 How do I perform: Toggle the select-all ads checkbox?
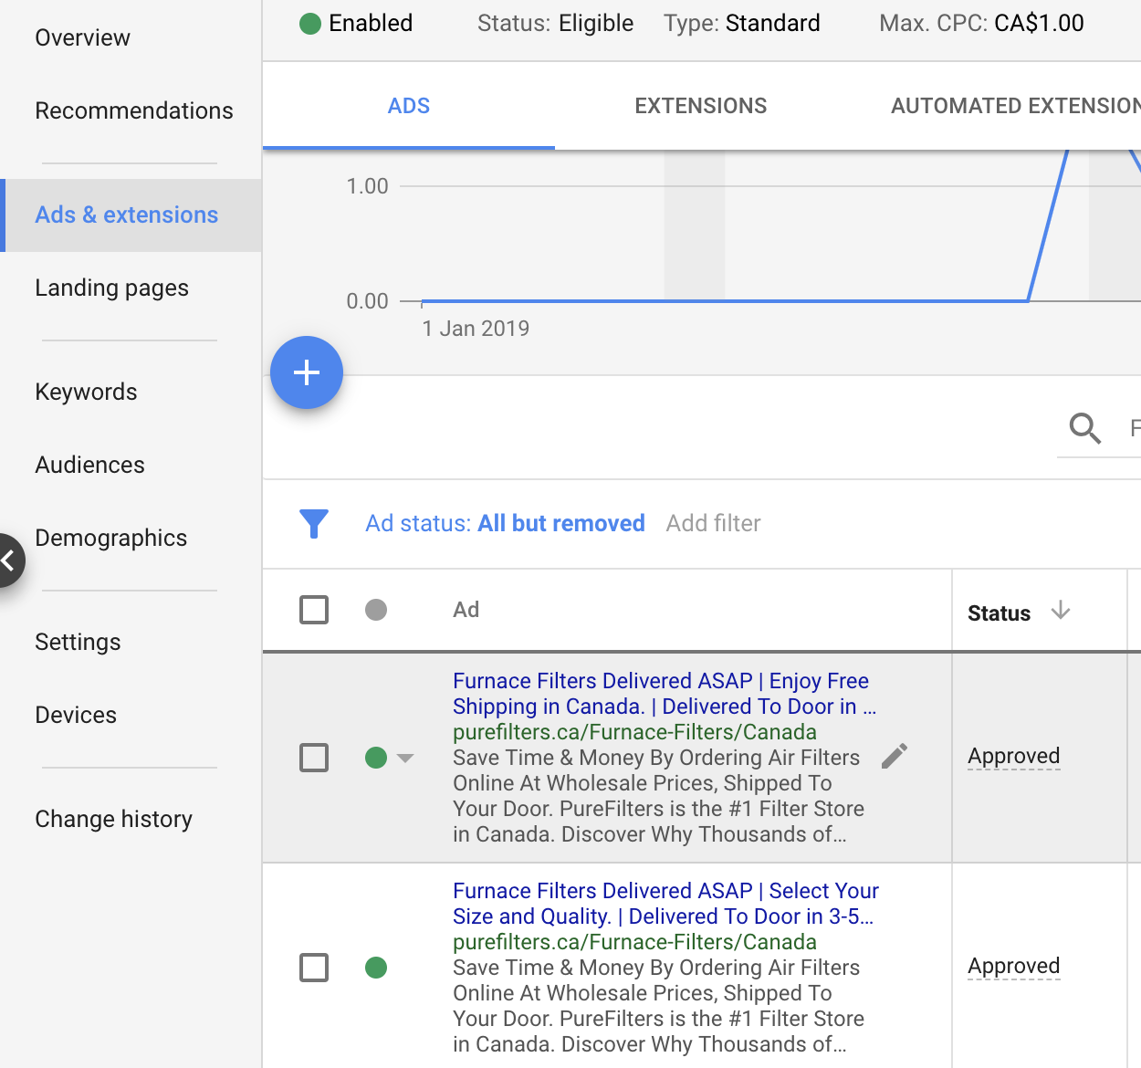pos(314,610)
